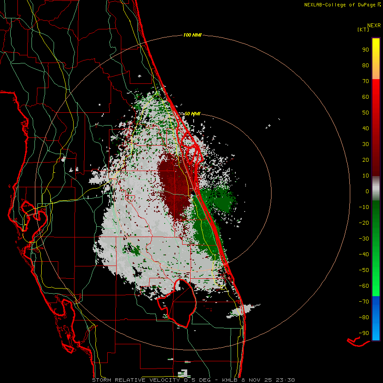This screenshot has width=383, height=383.
Task: Click the -10 value on velocity scale
Action: tap(364, 207)
